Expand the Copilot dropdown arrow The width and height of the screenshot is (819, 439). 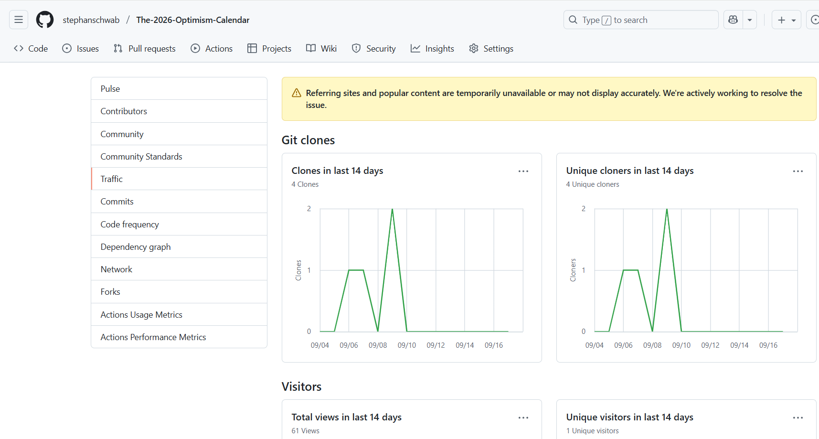[750, 20]
